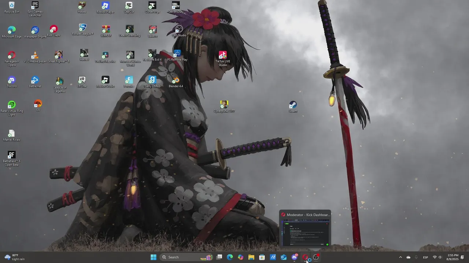Open Copilot from the taskbar
Screen dimensions: 469x263
pyautogui.click(x=240, y=257)
